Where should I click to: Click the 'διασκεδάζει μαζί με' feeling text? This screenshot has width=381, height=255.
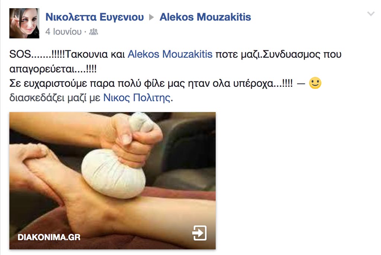click(55, 98)
